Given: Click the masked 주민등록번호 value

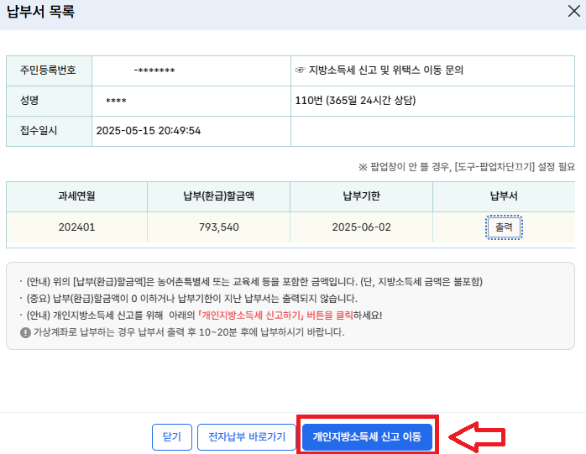Looking at the screenshot, I should [x=154, y=70].
